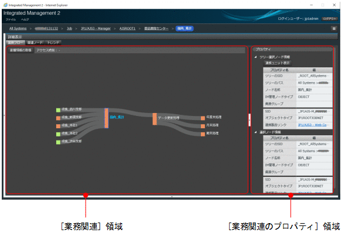This screenshot has height=236, width=345.
Task: Click the 年度末処理 label
Action: point(214,117)
